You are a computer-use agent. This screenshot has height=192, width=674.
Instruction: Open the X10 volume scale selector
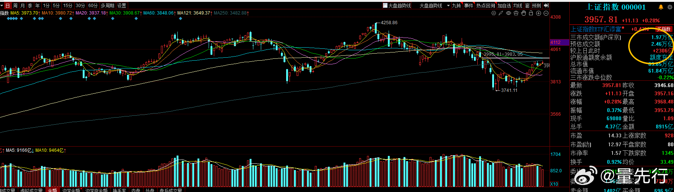pyautogui.click(x=554, y=184)
